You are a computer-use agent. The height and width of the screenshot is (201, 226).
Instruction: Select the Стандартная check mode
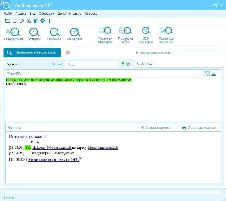point(13,34)
